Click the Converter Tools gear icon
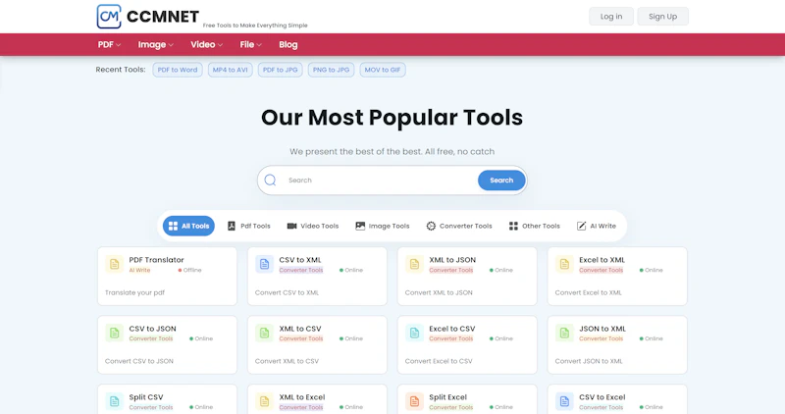This screenshot has height=414, width=785. pos(431,226)
